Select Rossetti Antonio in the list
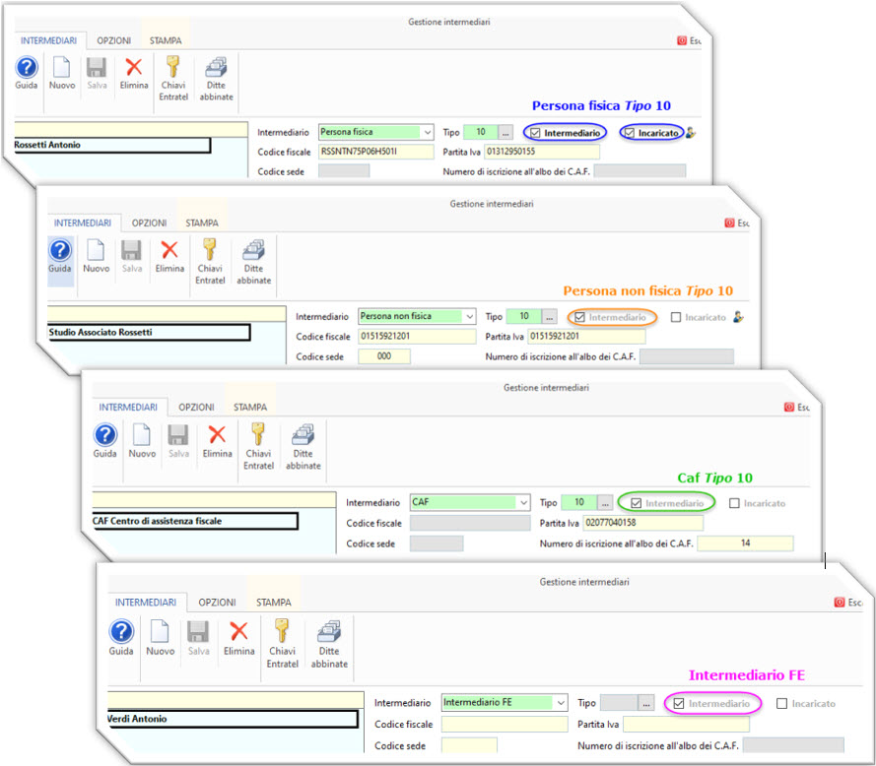 112,145
